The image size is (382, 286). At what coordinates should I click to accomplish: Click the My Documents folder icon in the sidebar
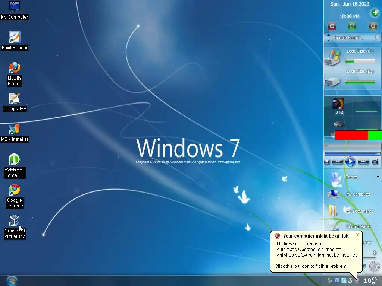click(333, 211)
